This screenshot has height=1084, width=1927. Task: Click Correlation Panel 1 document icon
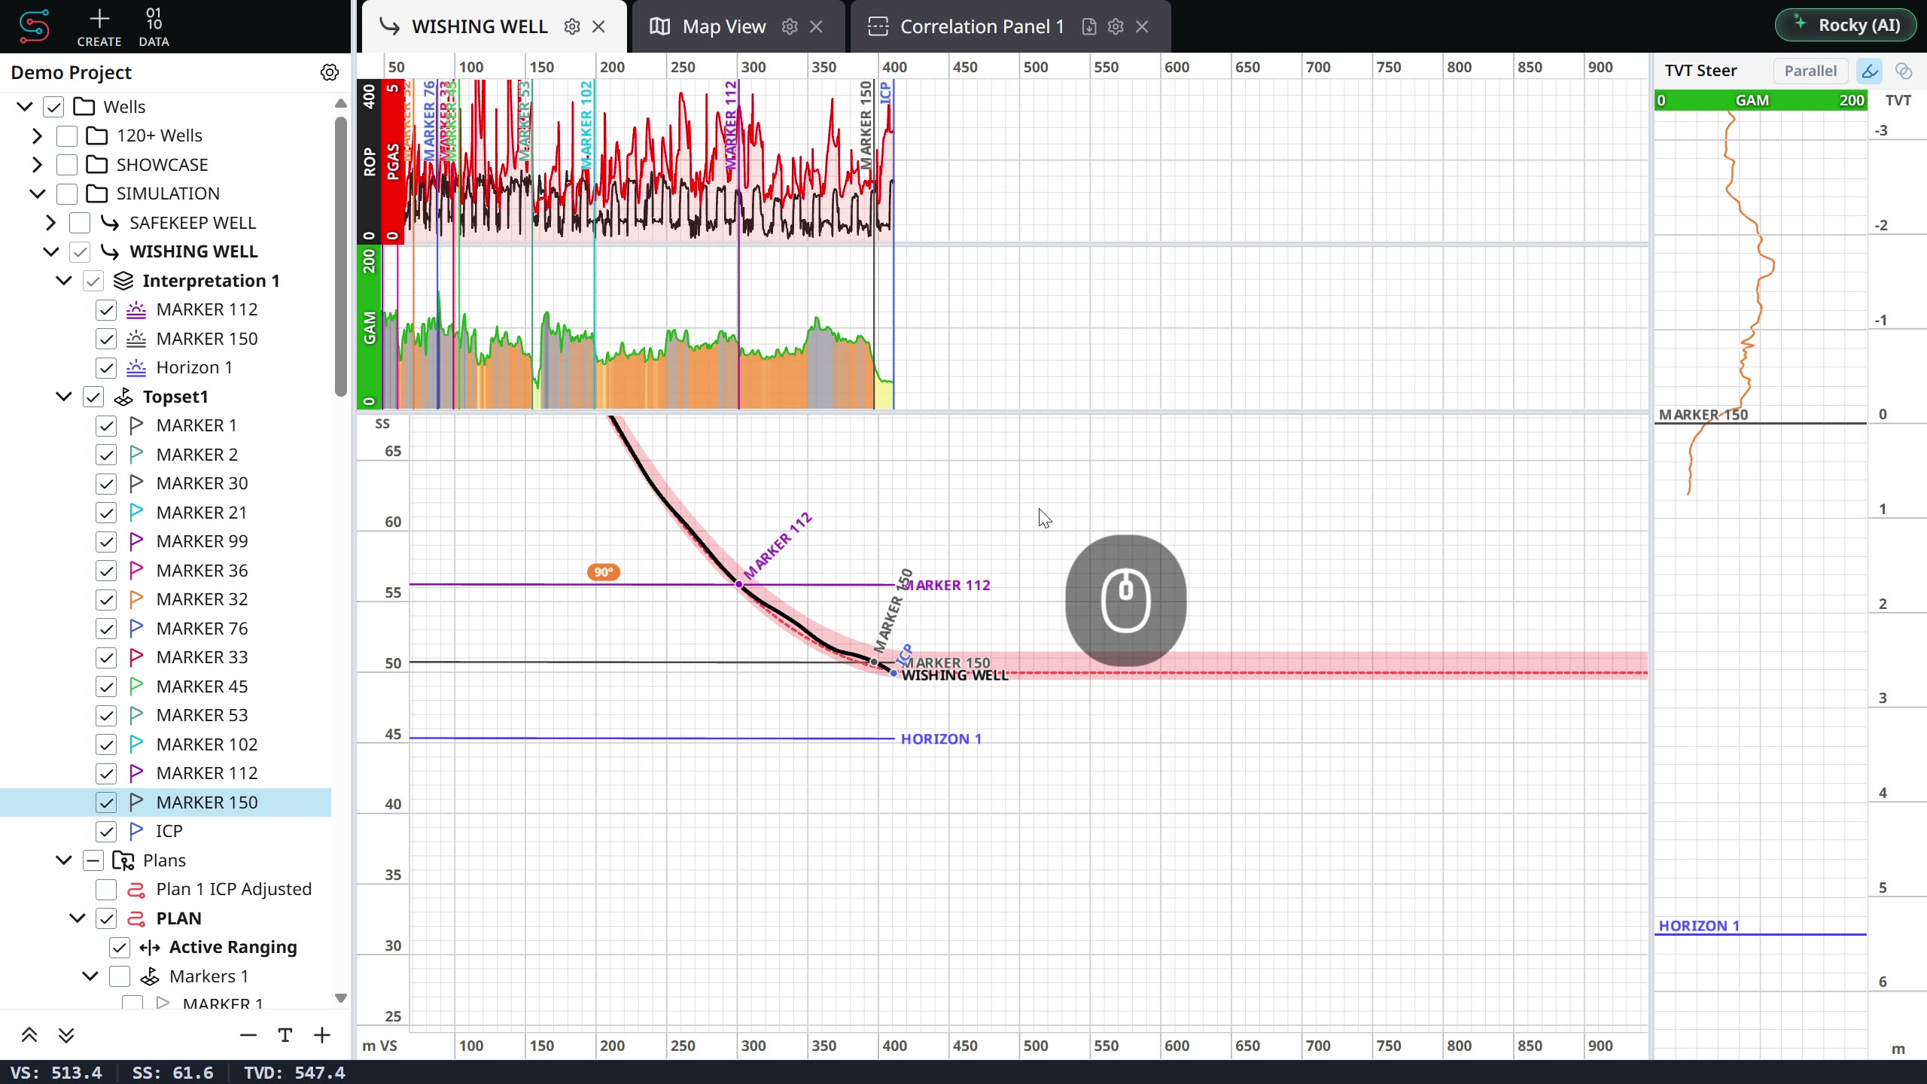pos(1089,27)
